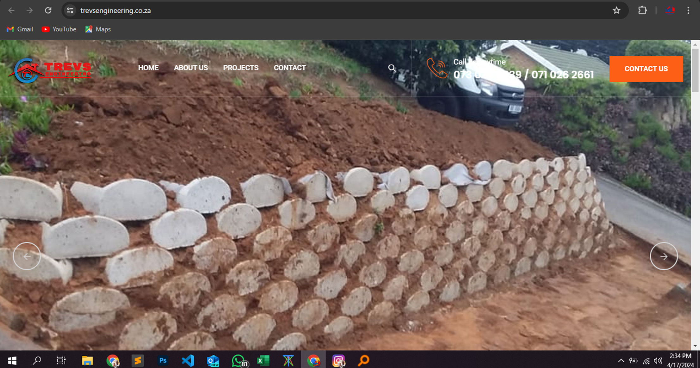Open the PROJECTS navigation item
This screenshot has width=700, height=368.
click(241, 68)
